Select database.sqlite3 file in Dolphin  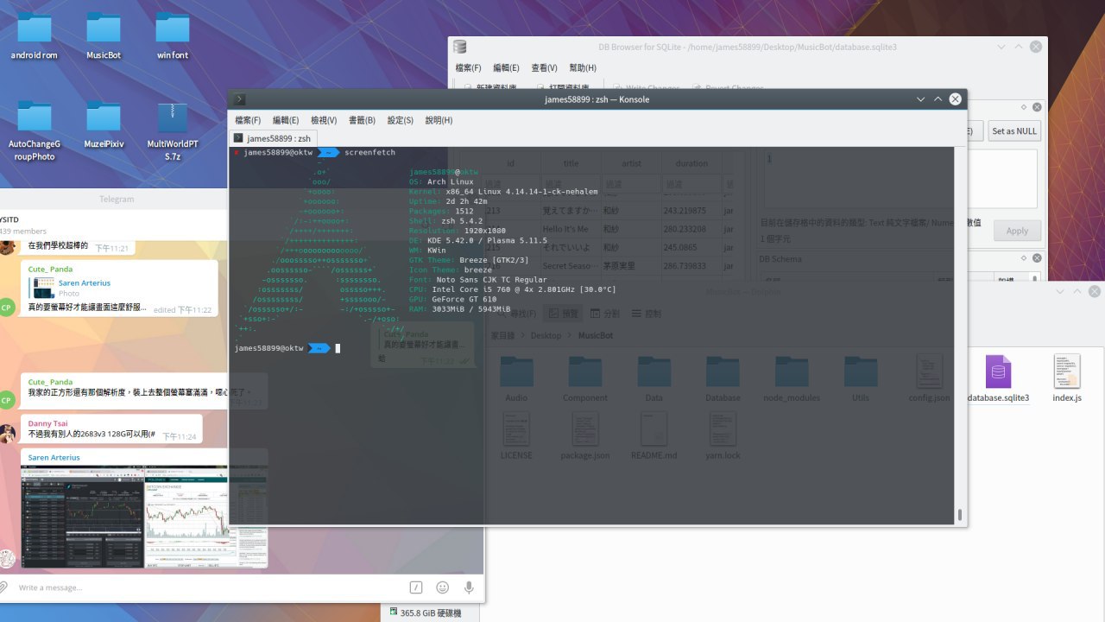point(999,378)
